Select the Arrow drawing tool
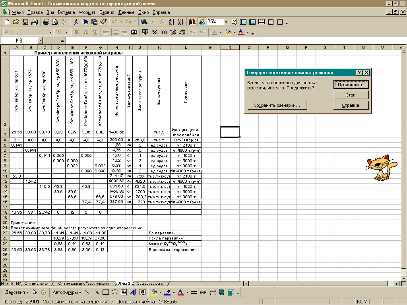This screenshot has height=305, width=407. pyautogui.click(x=96, y=293)
